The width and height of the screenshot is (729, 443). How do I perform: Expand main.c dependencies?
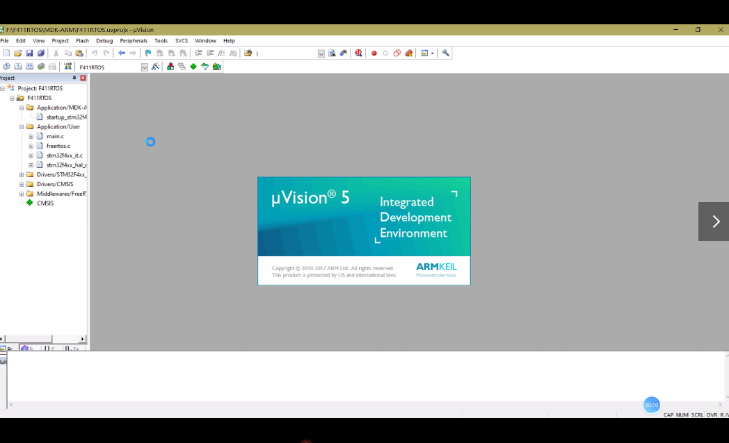tap(31, 136)
